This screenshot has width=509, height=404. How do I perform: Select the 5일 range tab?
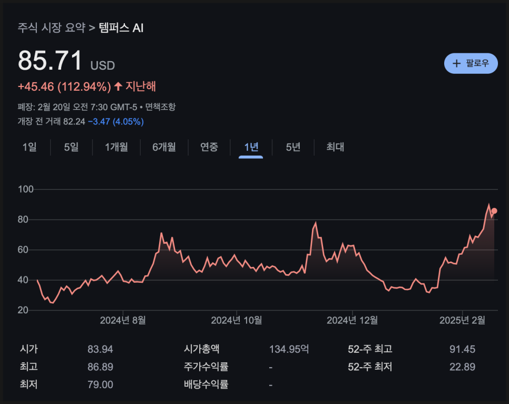point(71,147)
